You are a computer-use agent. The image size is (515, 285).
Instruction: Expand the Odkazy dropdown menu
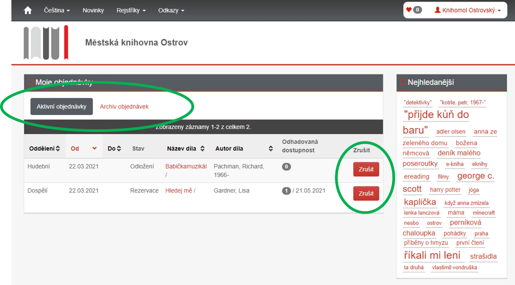click(171, 10)
